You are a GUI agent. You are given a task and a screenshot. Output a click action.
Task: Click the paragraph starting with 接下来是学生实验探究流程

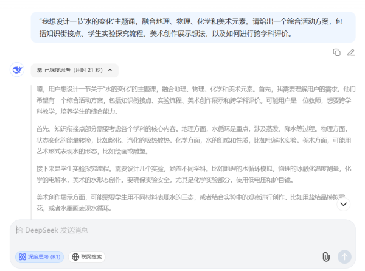click(x=193, y=174)
